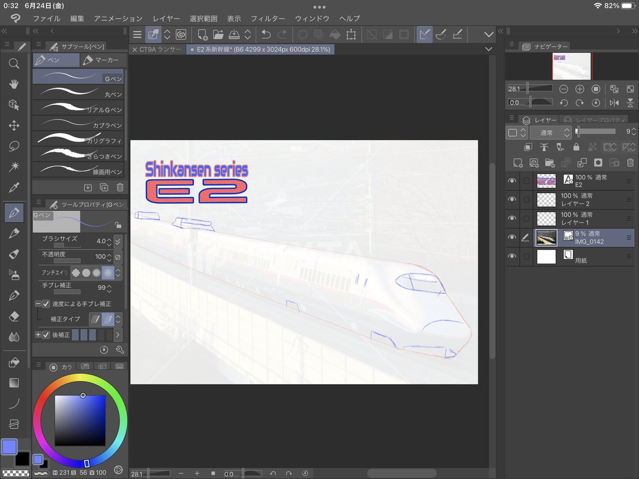The image size is (639, 479).
Task: Click the Undo arrow in command bar
Action: tap(266, 35)
